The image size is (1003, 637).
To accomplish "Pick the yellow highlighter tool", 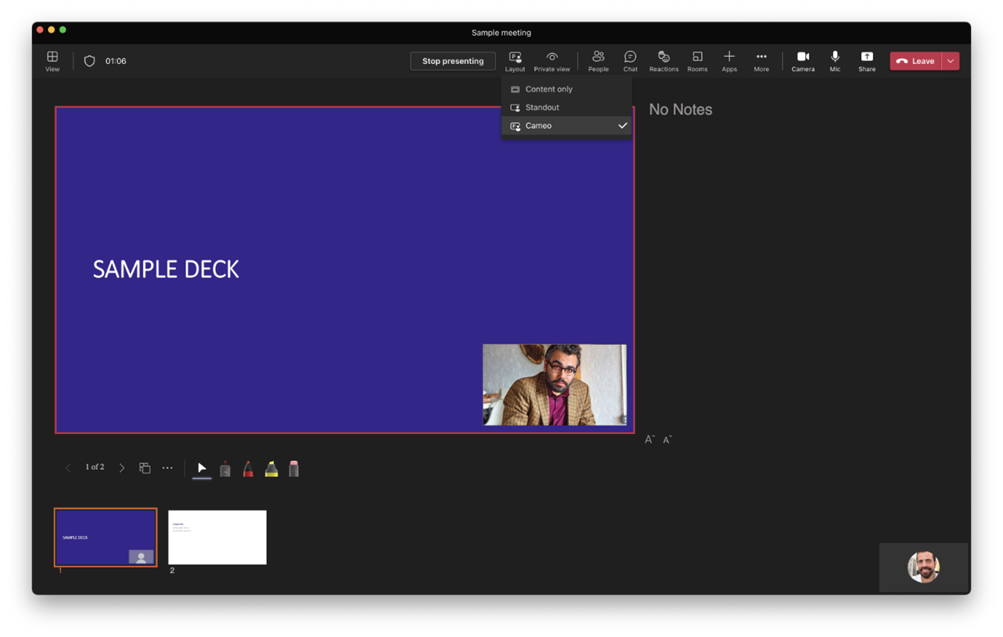I will pyautogui.click(x=271, y=468).
